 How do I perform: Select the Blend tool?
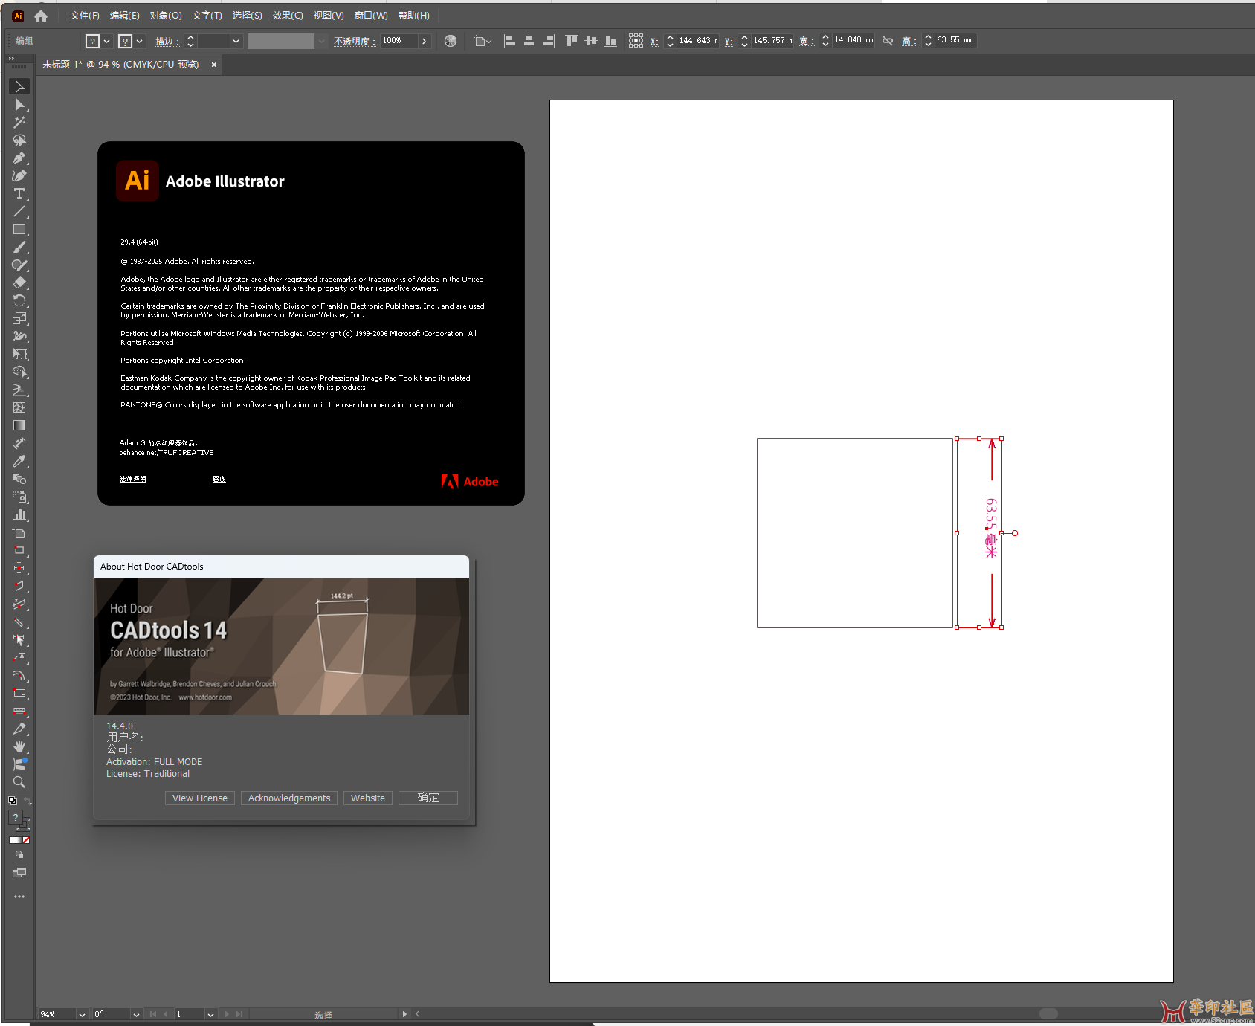pyautogui.click(x=19, y=480)
